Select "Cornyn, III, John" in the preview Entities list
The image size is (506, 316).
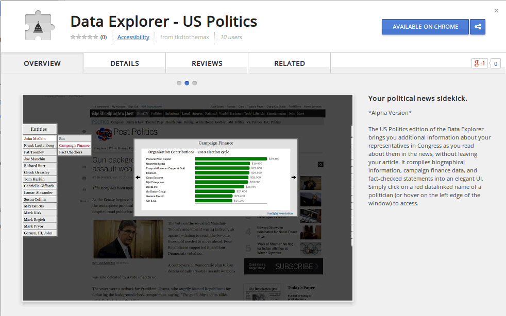[x=40, y=233]
